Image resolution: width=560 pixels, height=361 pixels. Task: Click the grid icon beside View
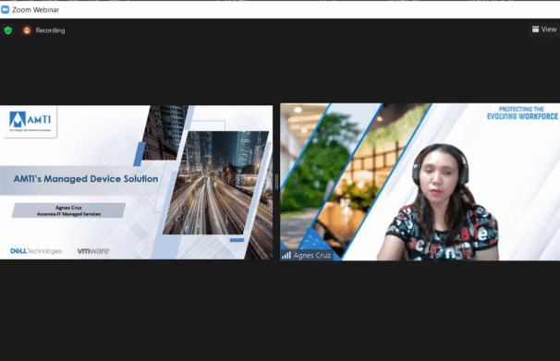pyautogui.click(x=535, y=30)
